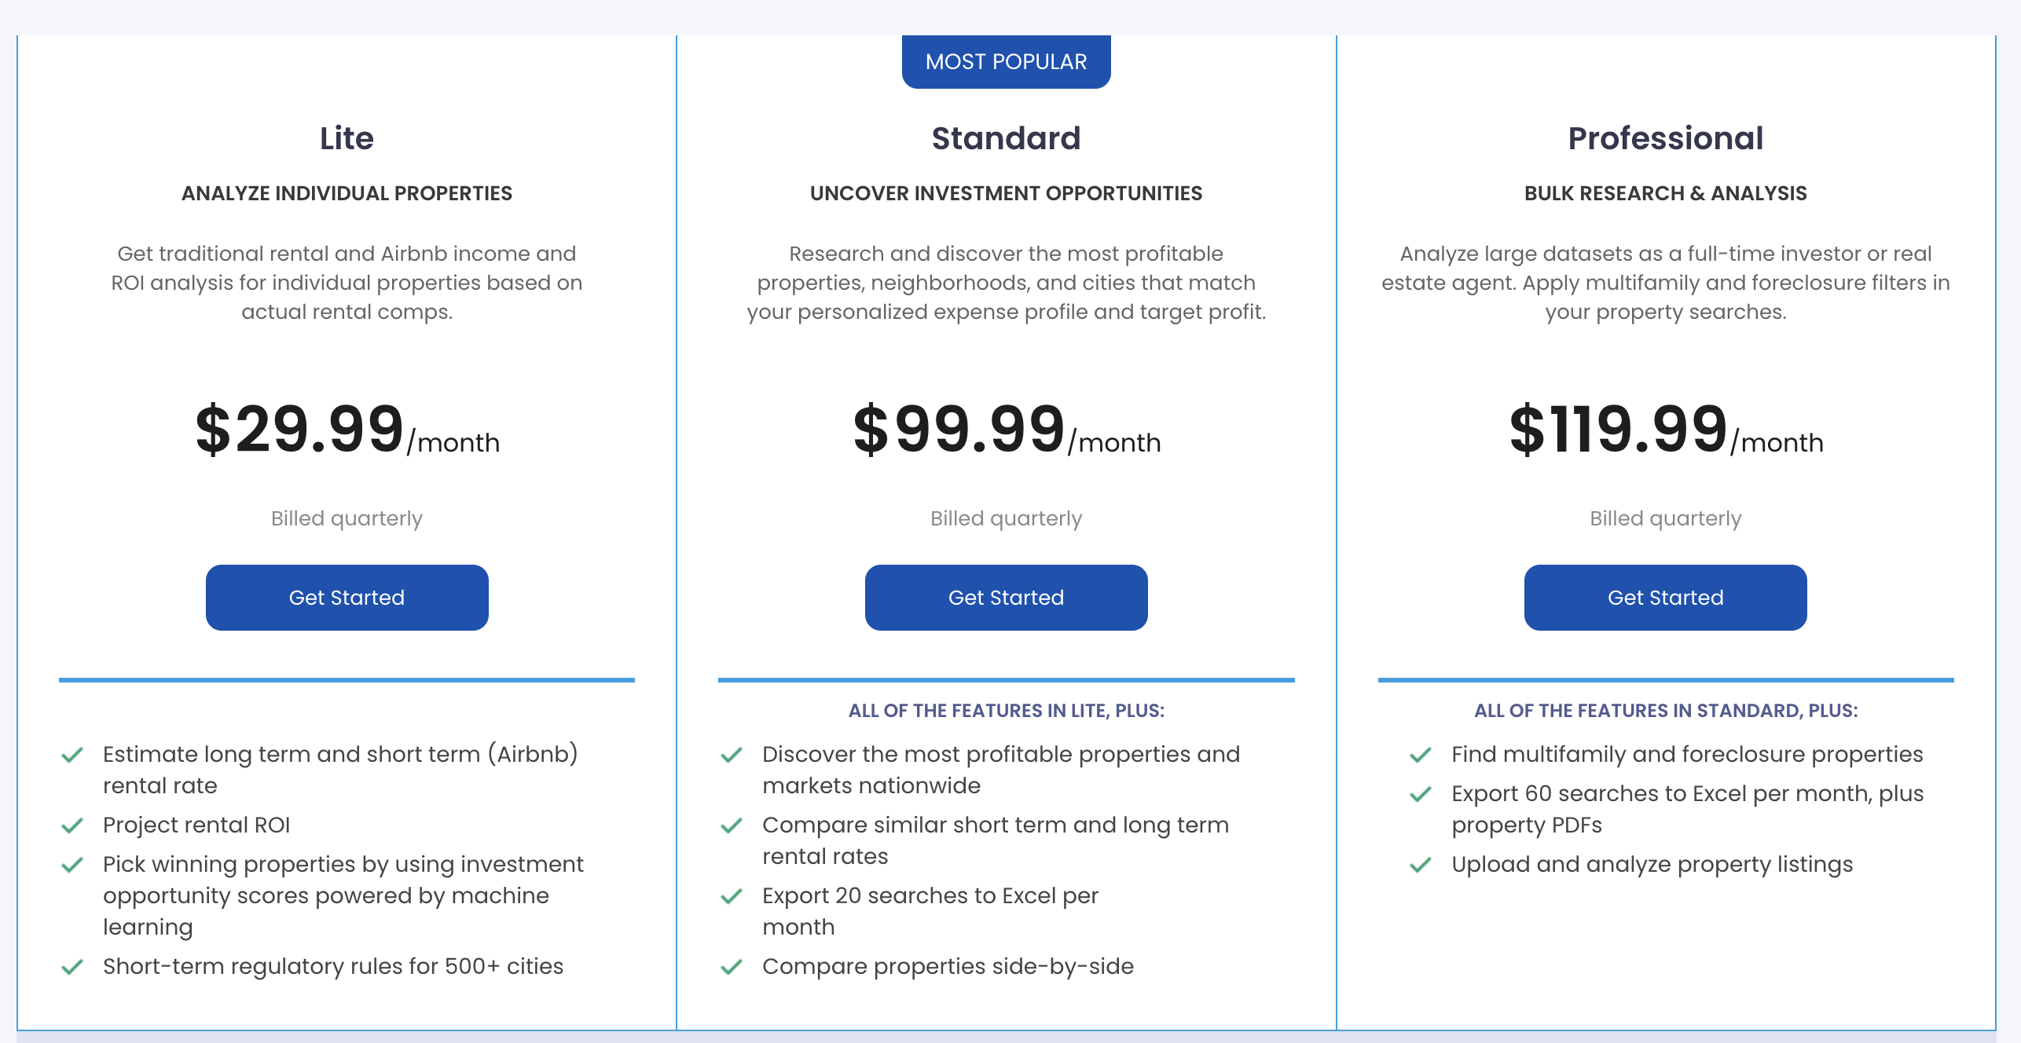The image size is (2021, 1043).
Task: Click checkmark beside Pick winning properties
Action: tap(72, 865)
